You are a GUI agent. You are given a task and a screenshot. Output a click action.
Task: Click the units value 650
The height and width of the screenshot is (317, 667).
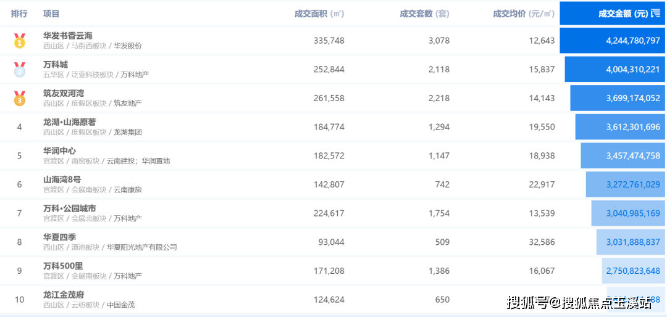(x=442, y=300)
